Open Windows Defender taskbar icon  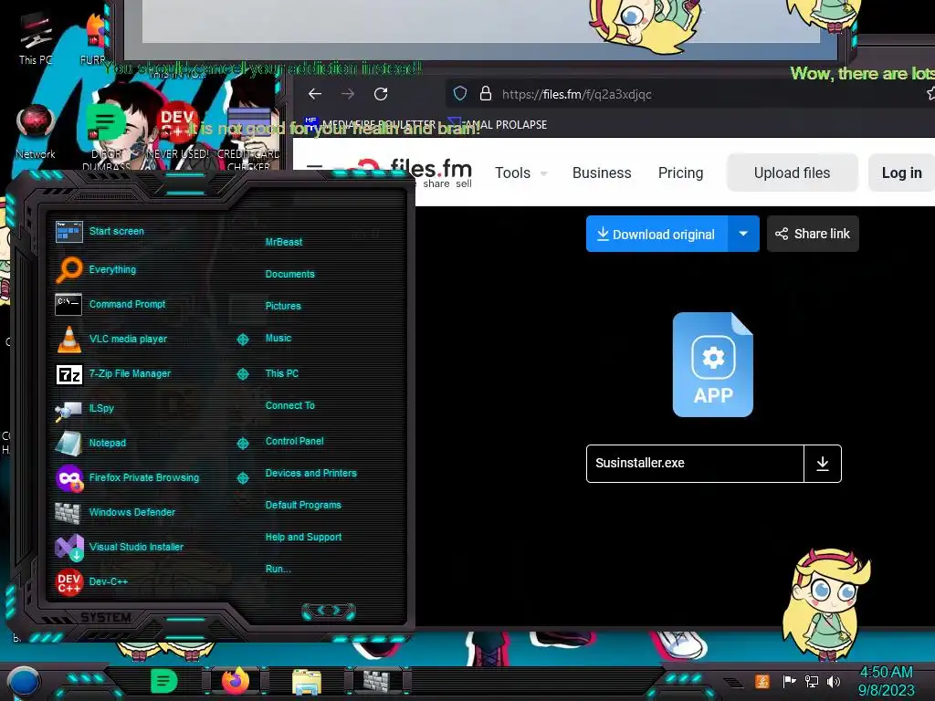[377, 681]
